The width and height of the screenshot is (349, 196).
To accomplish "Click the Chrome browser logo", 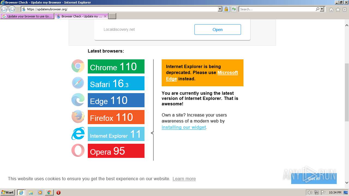I will pos(78,66).
